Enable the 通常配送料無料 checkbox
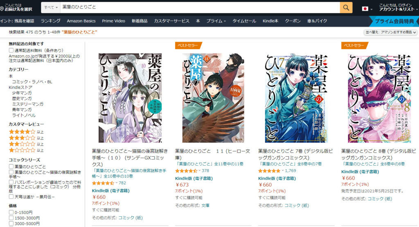This screenshot has height=227, width=419. [11, 50]
